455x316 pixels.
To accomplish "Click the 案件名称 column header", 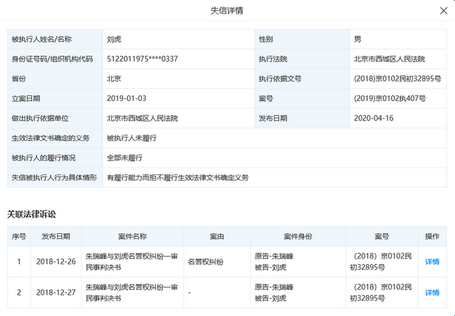I will coord(132,236).
